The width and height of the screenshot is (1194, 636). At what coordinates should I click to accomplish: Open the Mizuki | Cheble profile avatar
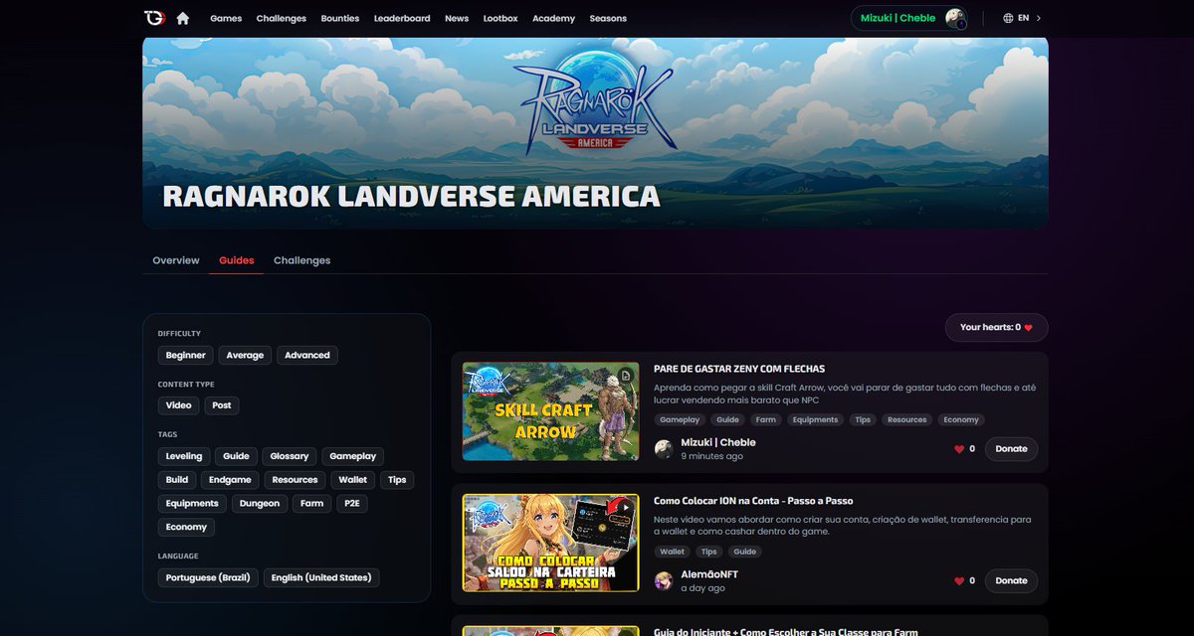955,18
